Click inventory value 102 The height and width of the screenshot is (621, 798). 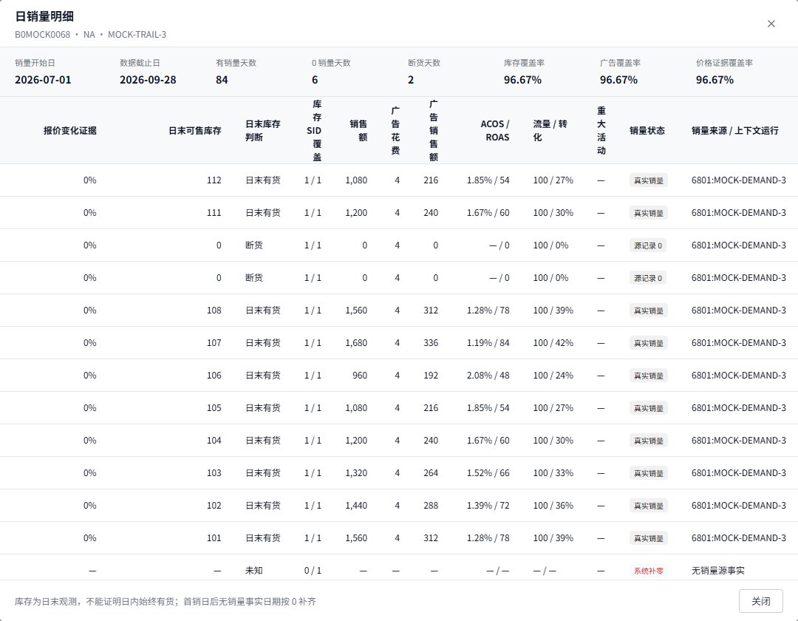[214, 506]
